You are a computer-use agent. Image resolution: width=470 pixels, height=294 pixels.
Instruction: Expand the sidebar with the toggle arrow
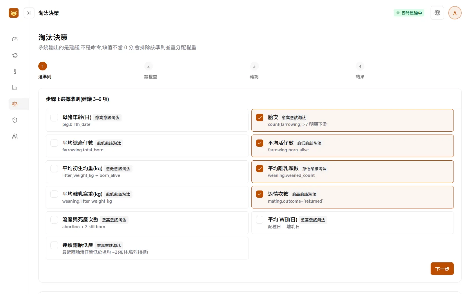29,13
